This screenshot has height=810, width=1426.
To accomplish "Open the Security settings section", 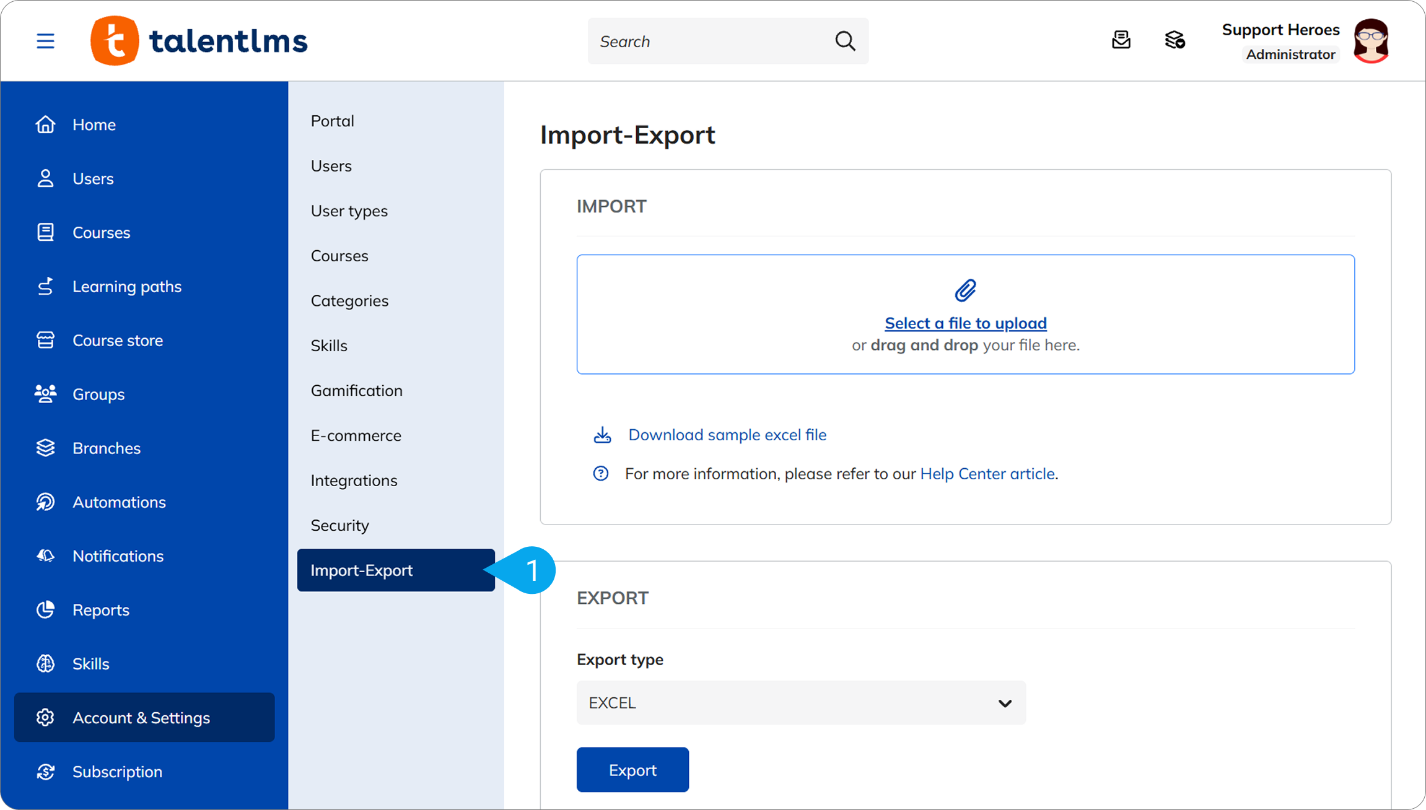I will [340, 525].
